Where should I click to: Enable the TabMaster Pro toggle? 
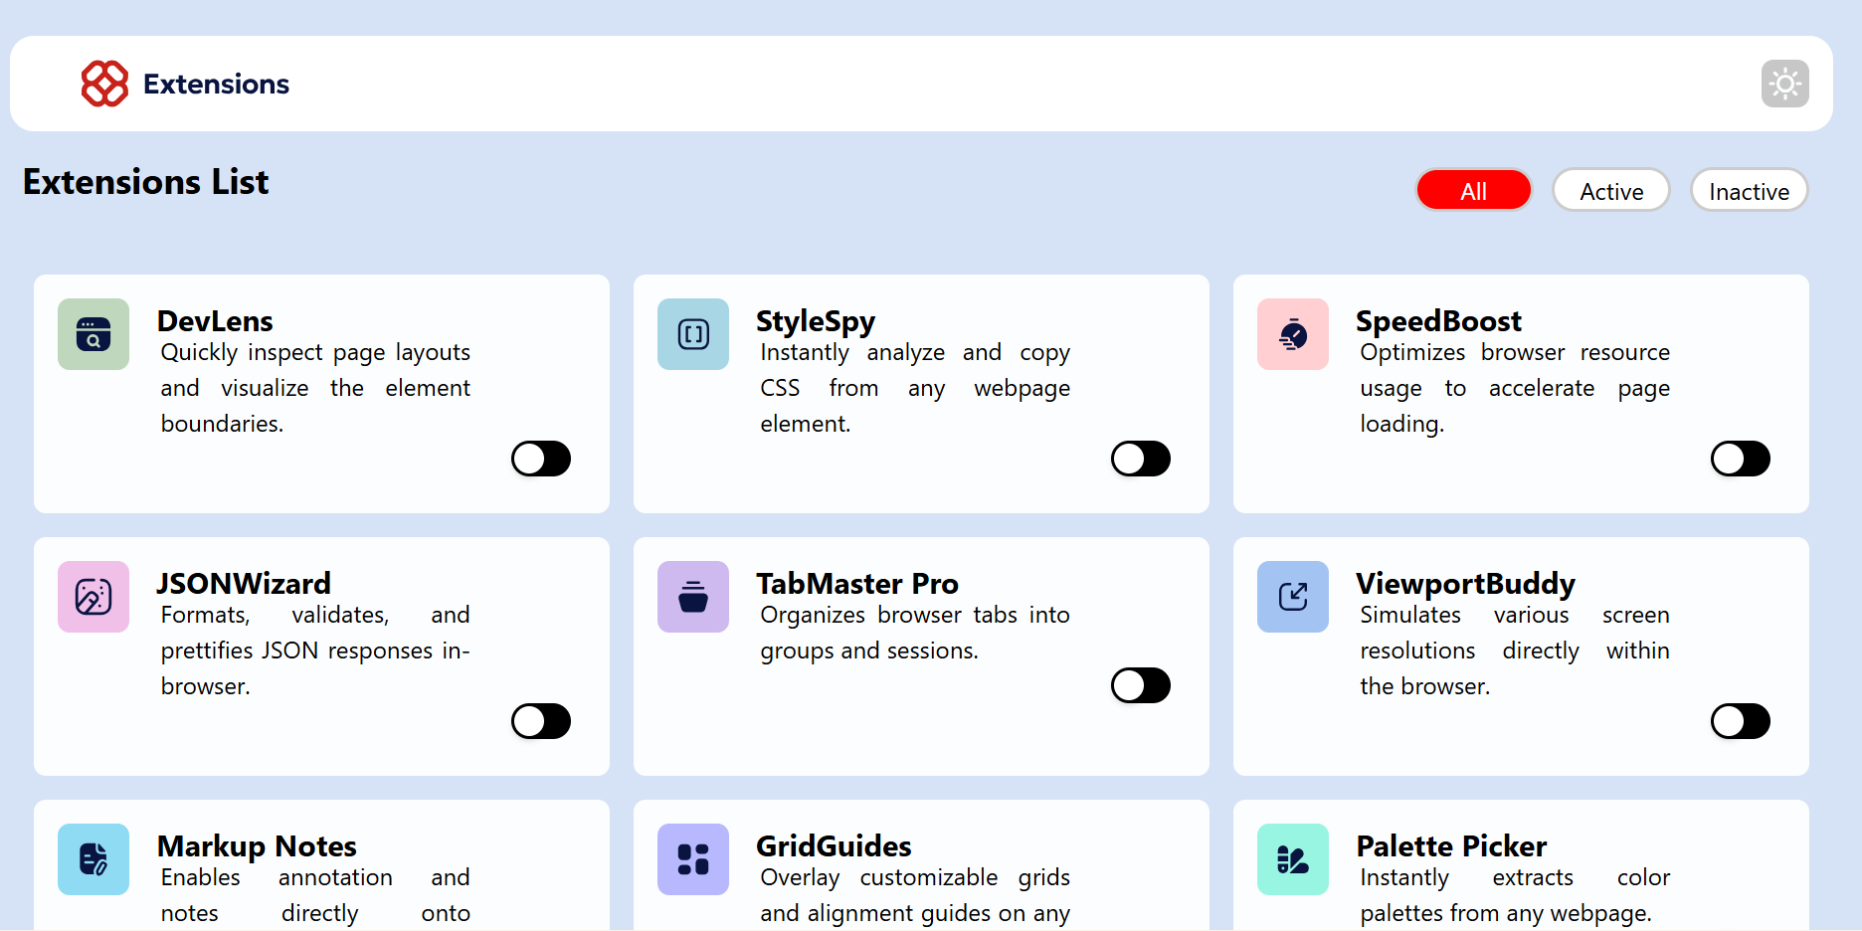pos(1141,685)
